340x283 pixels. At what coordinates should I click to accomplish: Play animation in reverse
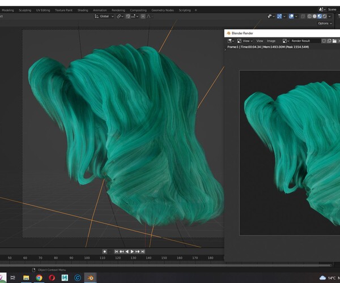tap(127, 251)
